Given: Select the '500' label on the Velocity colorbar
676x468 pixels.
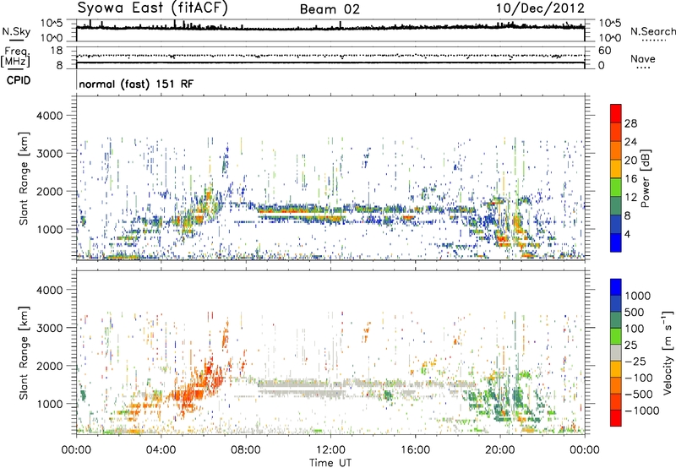Looking at the screenshot, I should pos(634,313).
